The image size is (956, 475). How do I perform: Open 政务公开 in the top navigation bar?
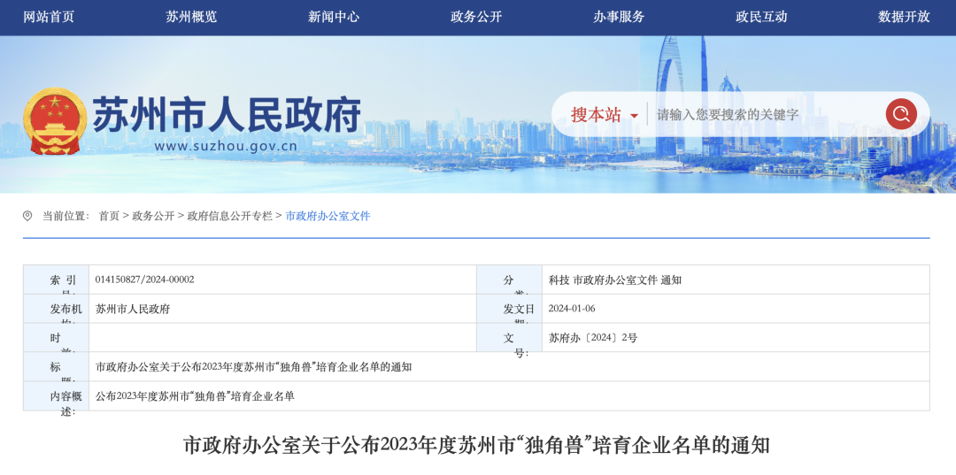click(x=476, y=17)
